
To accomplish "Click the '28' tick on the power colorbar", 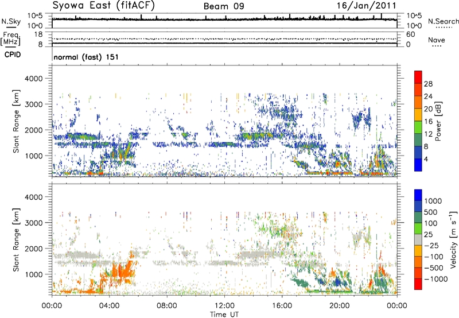I will pyautogui.click(x=428, y=84).
